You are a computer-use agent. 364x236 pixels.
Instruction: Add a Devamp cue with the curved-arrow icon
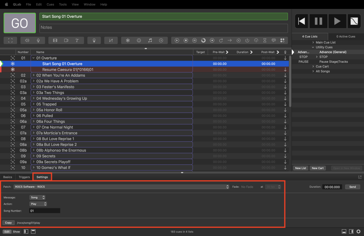[x=221, y=40]
